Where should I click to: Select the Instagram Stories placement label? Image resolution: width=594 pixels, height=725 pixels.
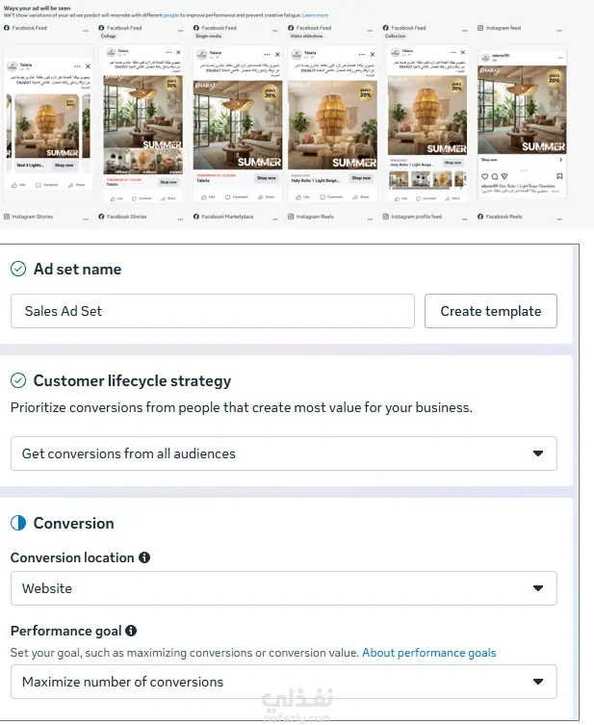(33, 217)
